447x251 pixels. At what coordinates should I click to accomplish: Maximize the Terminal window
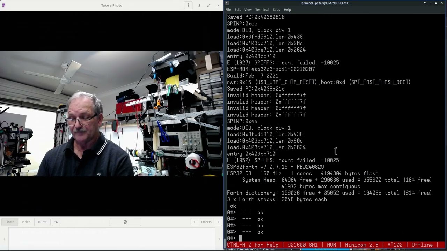tap(436, 3)
